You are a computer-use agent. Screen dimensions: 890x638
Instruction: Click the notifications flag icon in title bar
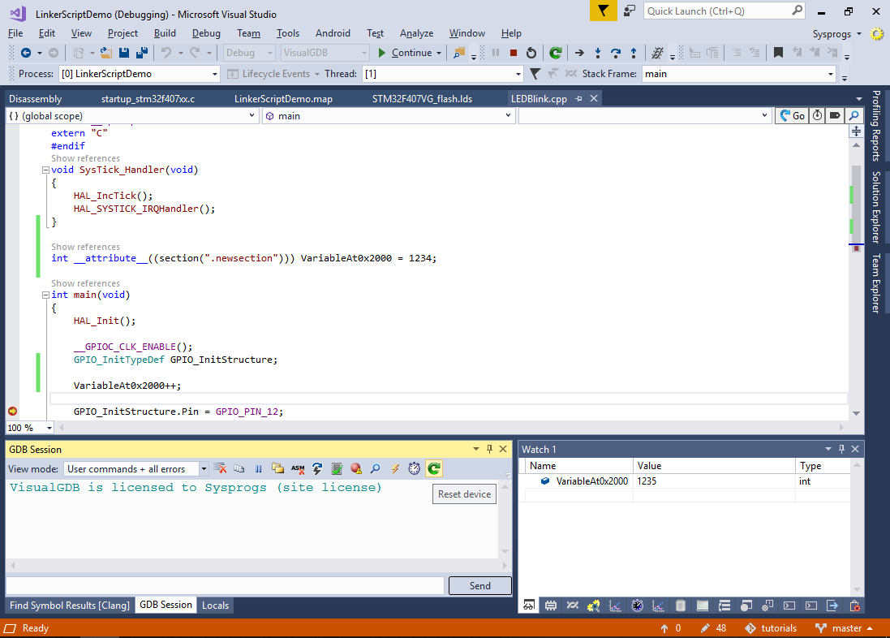pyautogui.click(x=602, y=11)
